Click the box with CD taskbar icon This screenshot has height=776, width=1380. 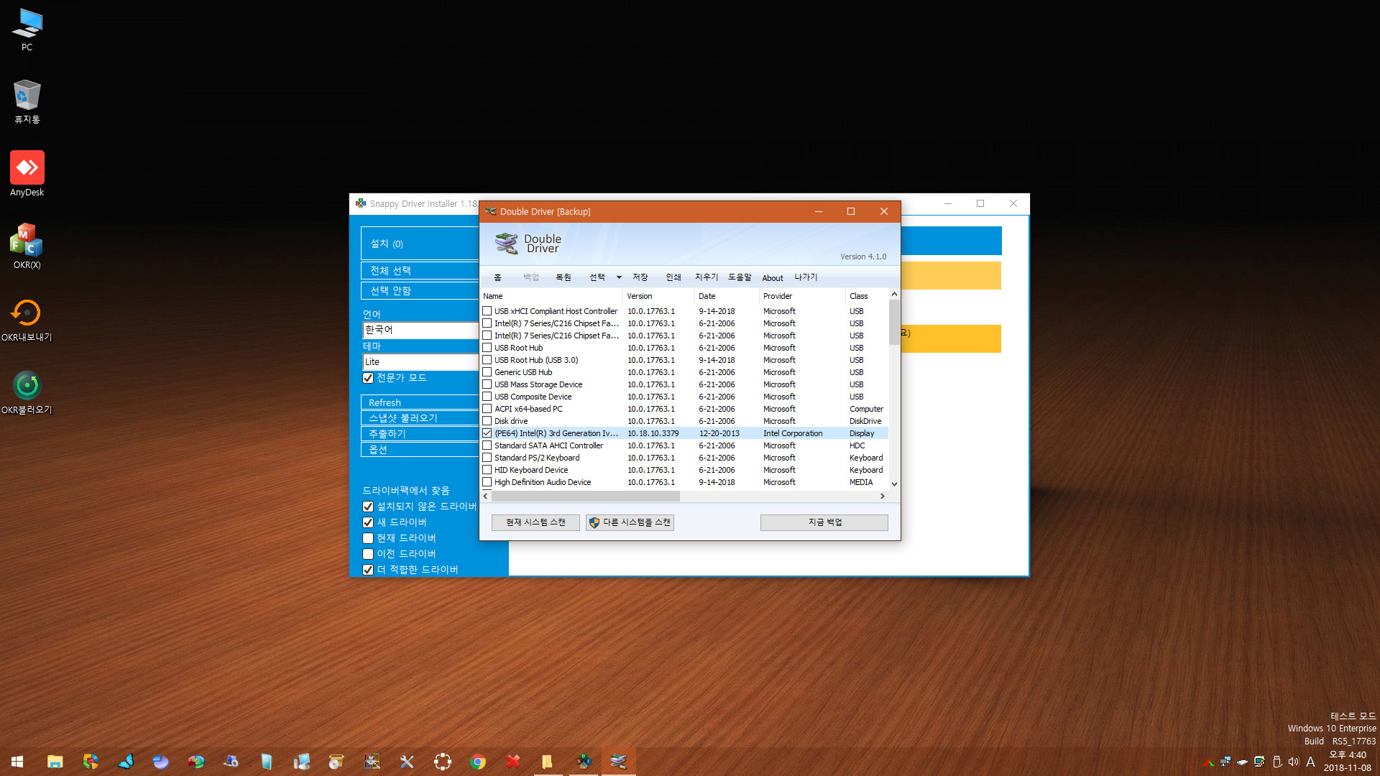point(336,762)
